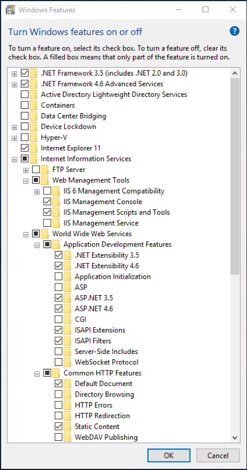
Task: Check the Containers checkbox
Action: point(25,105)
